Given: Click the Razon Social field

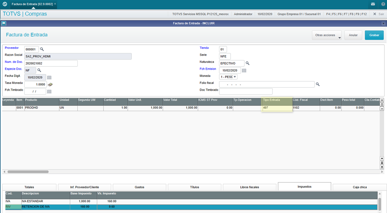Looking at the screenshot, I should pos(78,56).
